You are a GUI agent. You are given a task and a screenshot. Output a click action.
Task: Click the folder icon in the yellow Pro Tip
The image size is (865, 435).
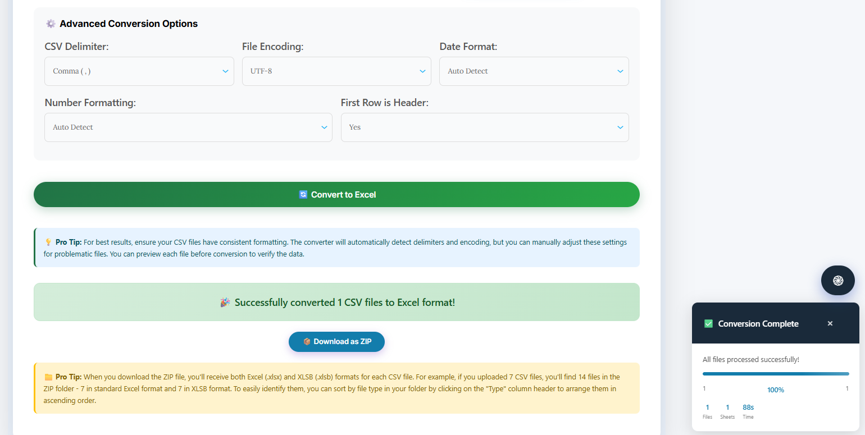(x=48, y=377)
